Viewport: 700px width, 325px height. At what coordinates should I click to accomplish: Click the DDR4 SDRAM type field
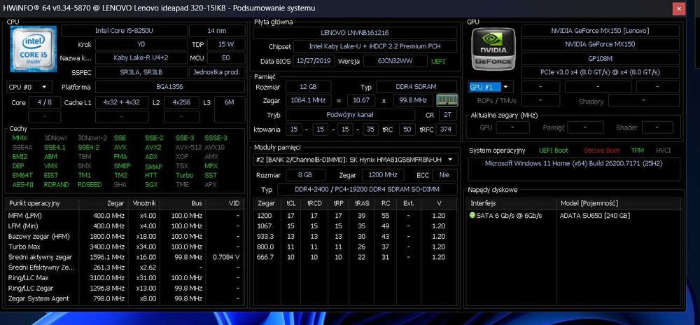pyautogui.click(x=416, y=87)
